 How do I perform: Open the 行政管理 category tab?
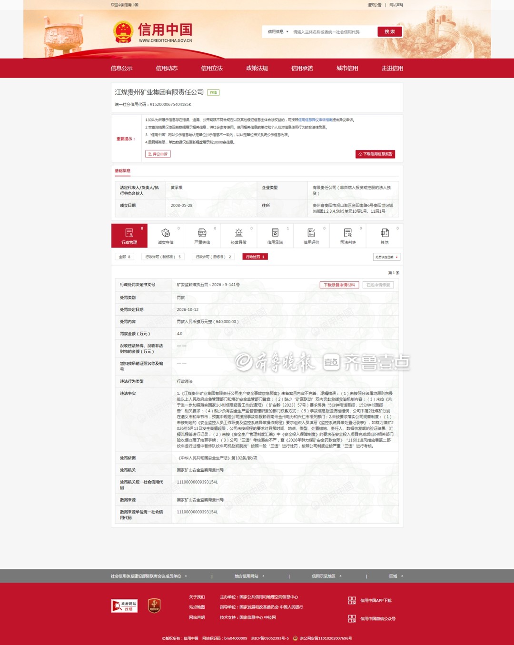129,236
